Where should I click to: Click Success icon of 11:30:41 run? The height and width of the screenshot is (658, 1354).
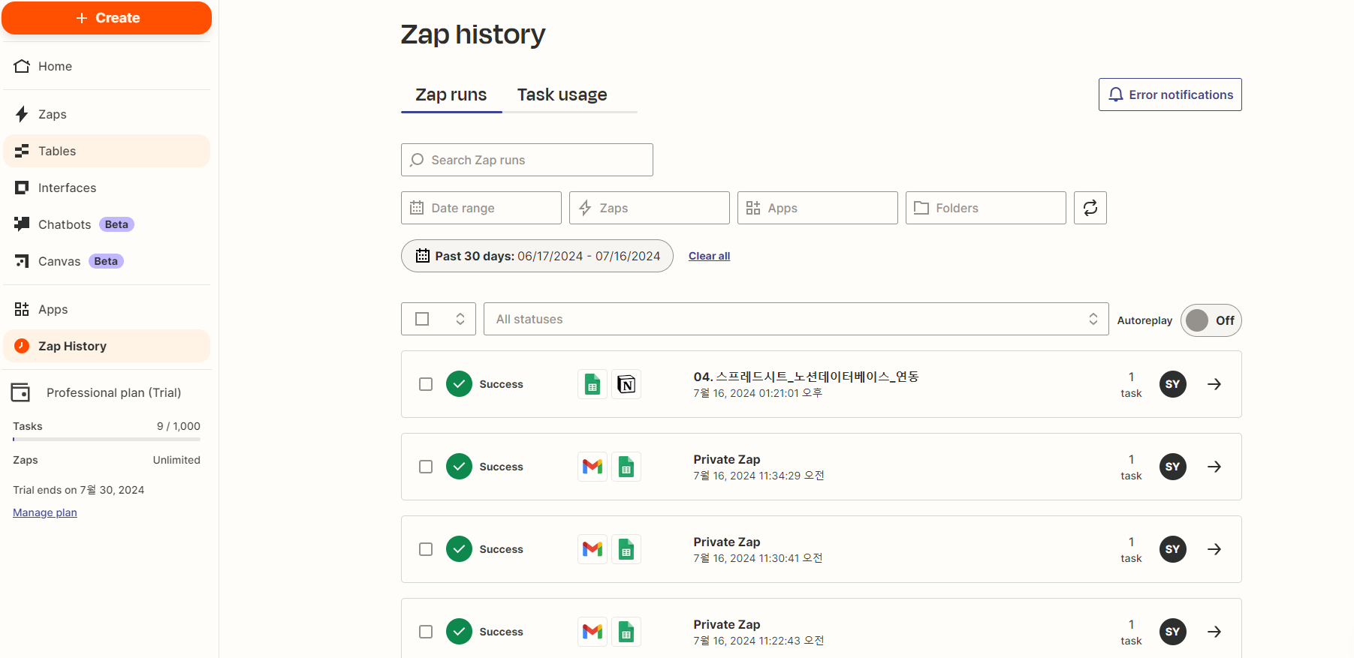pyautogui.click(x=459, y=549)
